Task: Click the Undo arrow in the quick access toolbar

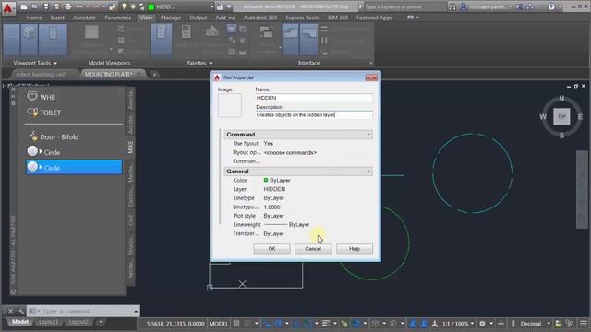Action: (79, 6)
